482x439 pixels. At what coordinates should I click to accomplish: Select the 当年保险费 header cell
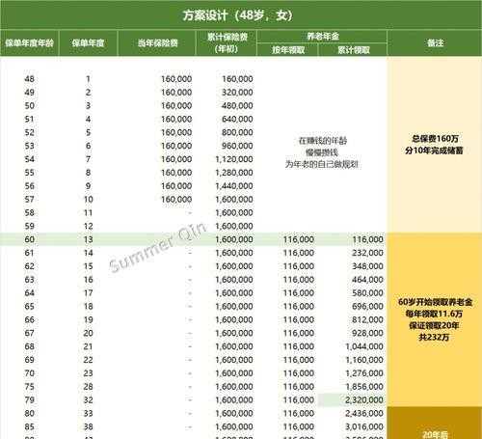tap(157, 43)
